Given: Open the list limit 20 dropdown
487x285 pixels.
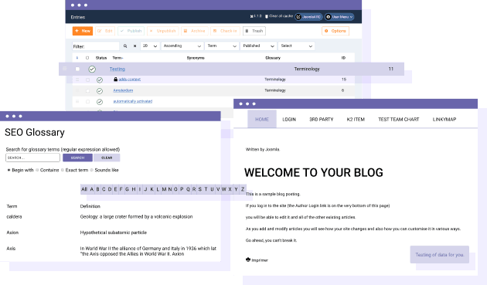Looking at the screenshot, I should (x=150, y=46).
